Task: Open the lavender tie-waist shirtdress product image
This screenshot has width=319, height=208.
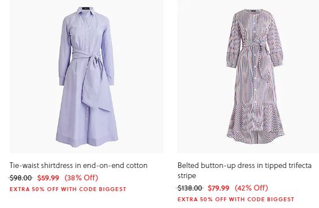Action: pyautogui.click(x=86, y=76)
